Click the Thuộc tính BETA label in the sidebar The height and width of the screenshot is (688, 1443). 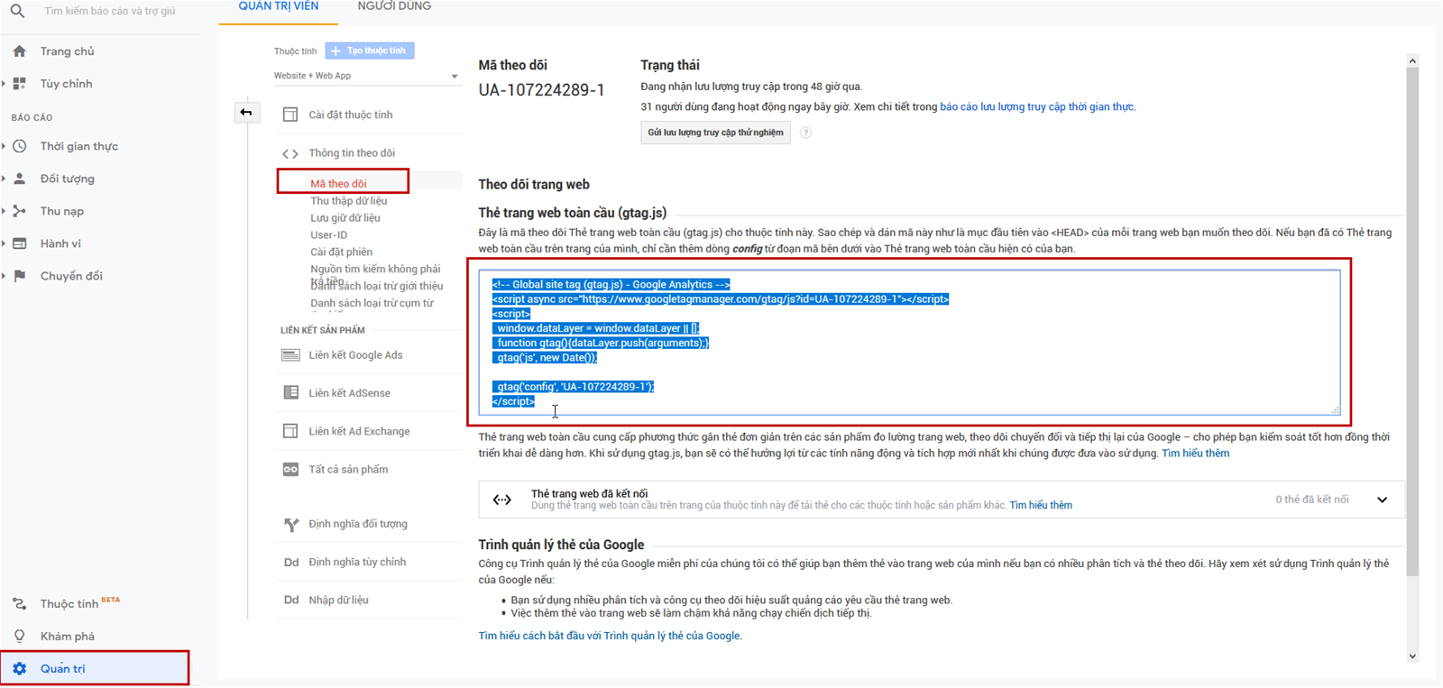79,603
